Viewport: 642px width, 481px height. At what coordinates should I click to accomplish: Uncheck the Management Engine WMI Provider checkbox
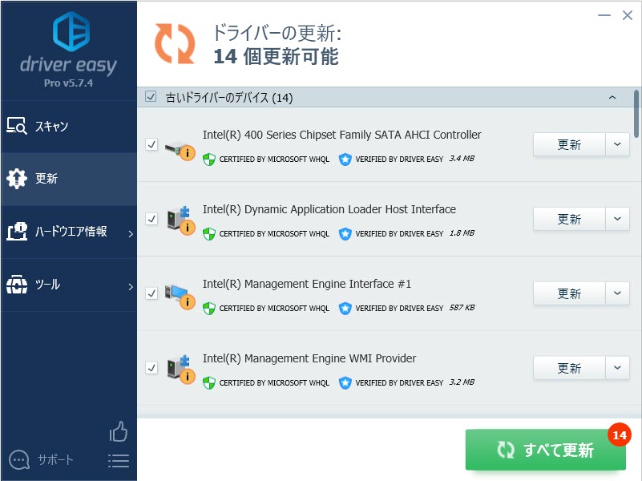(151, 368)
